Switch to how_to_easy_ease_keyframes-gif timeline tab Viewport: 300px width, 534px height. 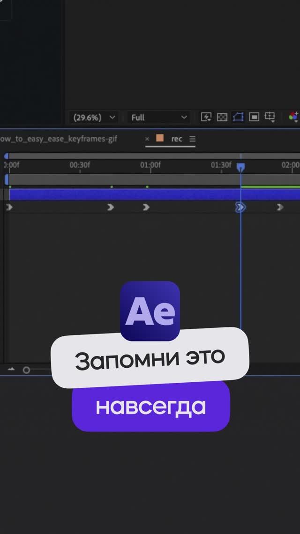point(58,139)
